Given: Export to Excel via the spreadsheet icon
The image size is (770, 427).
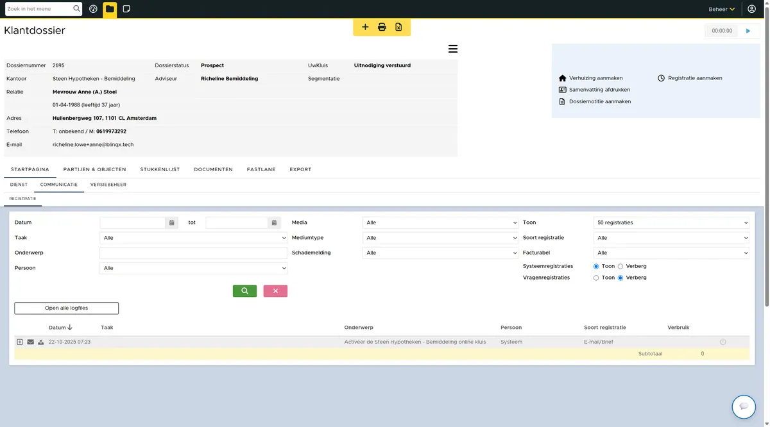Looking at the screenshot, I should pyautogui.click(x=398, y=27).
